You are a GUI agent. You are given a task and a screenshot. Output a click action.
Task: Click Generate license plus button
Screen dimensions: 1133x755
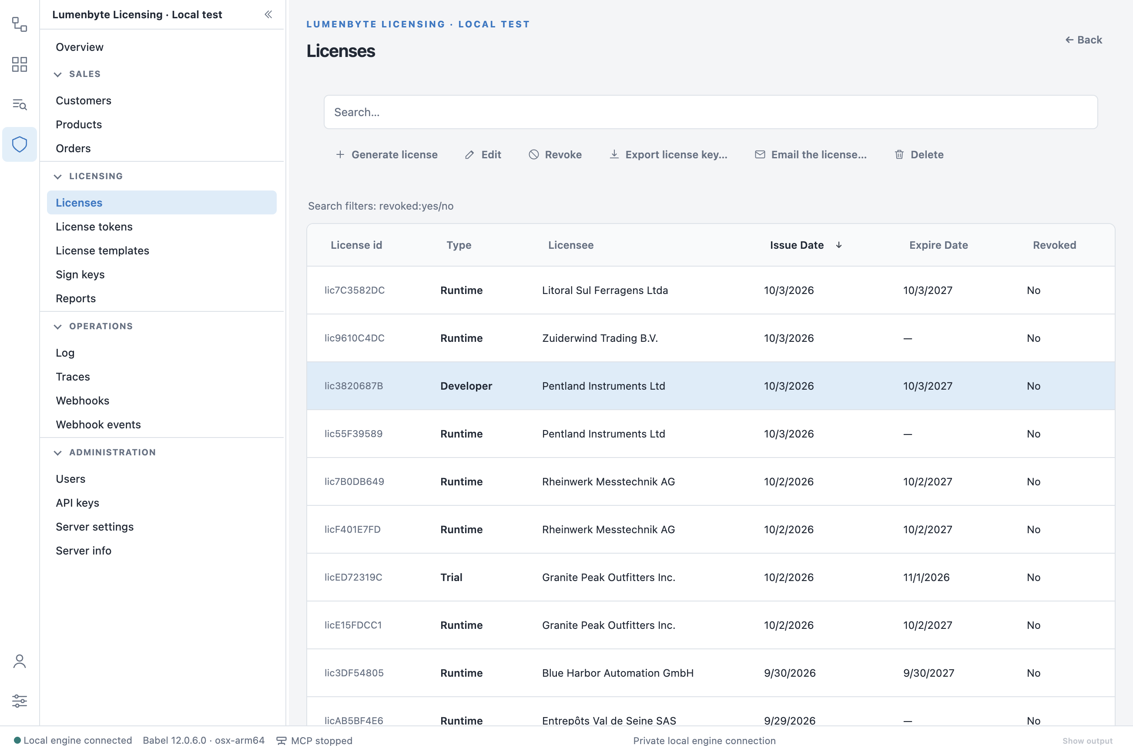[386, 154]
